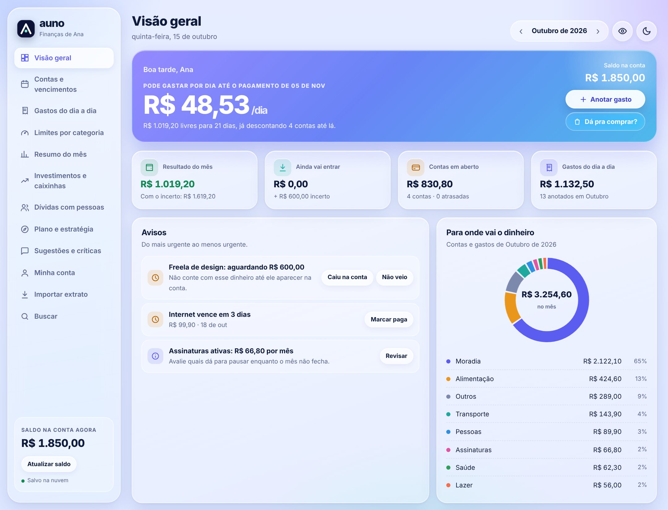
Task: Click Revisar on Assinaturas alert
Action: (396, 356)
